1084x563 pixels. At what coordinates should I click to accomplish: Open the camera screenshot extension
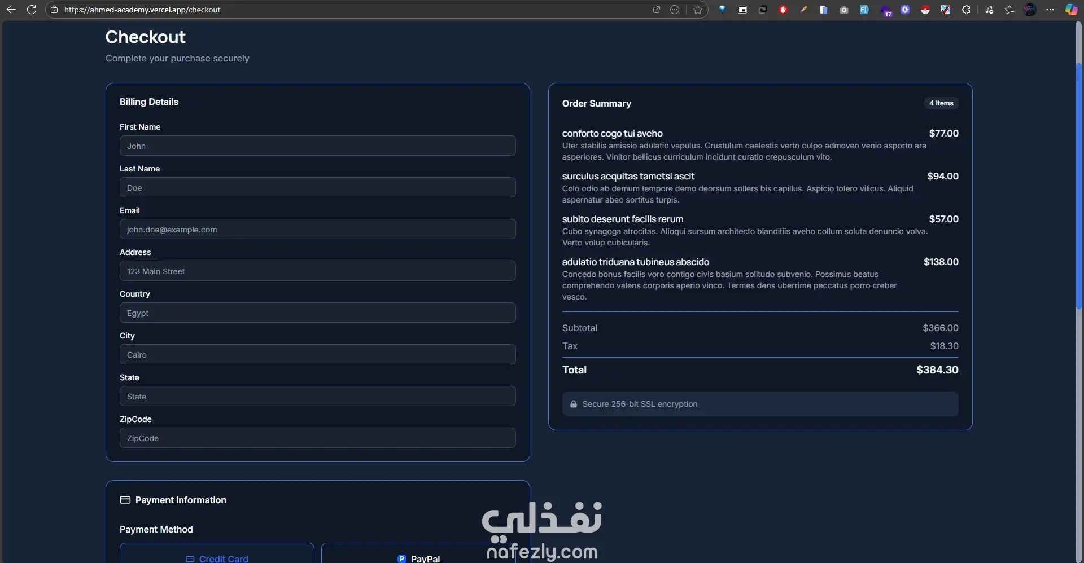pyautogui.click(x=844, y=10)
